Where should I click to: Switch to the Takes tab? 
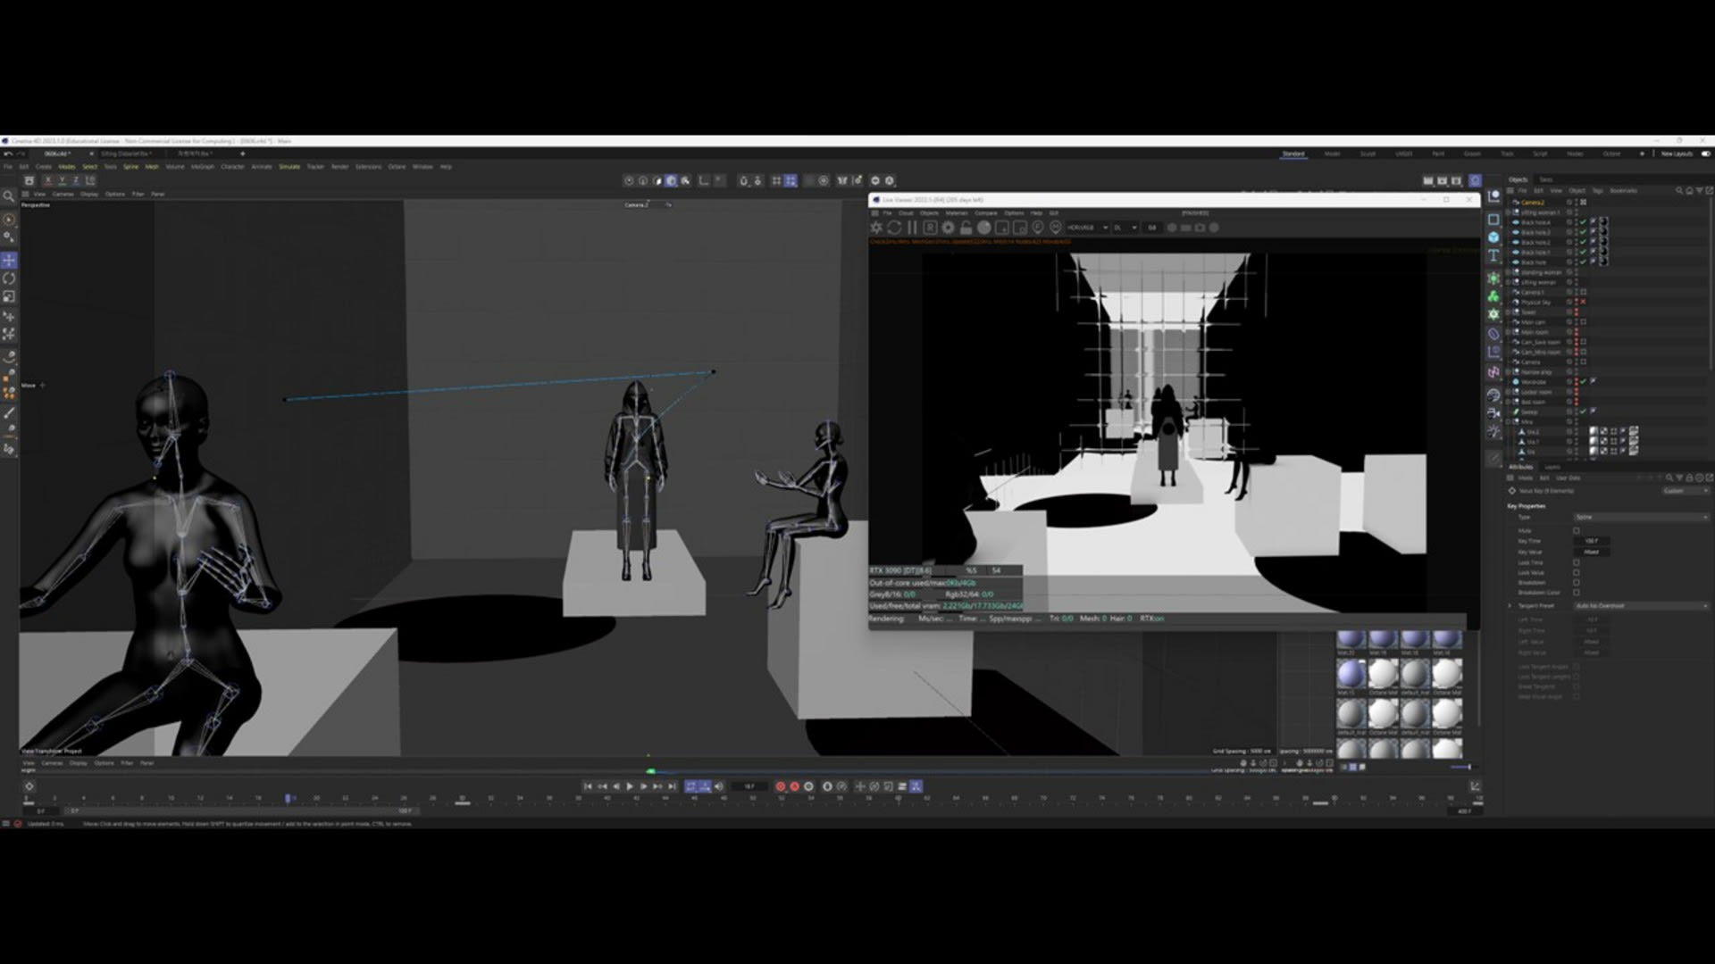[x=1546, y=179]
